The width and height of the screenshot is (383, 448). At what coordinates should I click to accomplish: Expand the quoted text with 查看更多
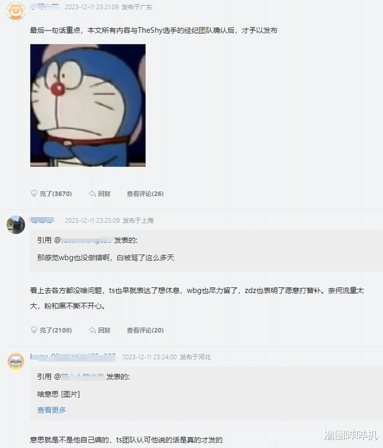click(x=51, y=410)
